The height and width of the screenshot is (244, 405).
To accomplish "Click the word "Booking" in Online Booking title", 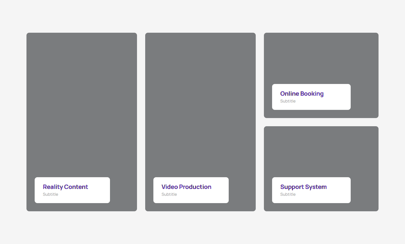I will click(312, 94).
